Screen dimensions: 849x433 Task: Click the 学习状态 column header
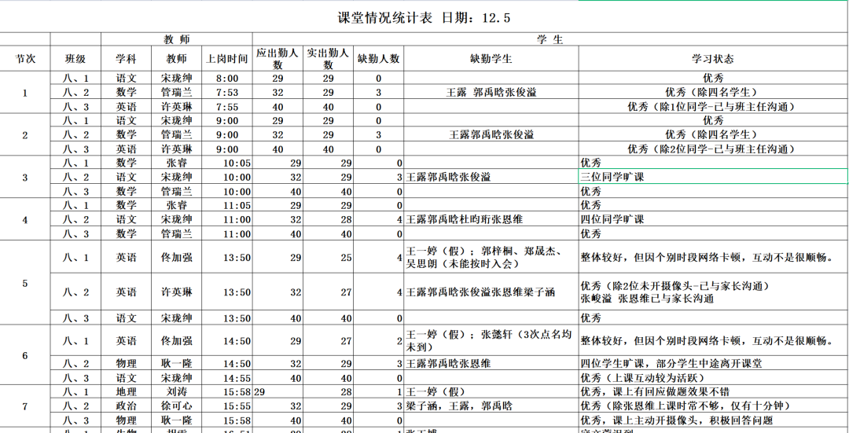(x=713, y=58)
